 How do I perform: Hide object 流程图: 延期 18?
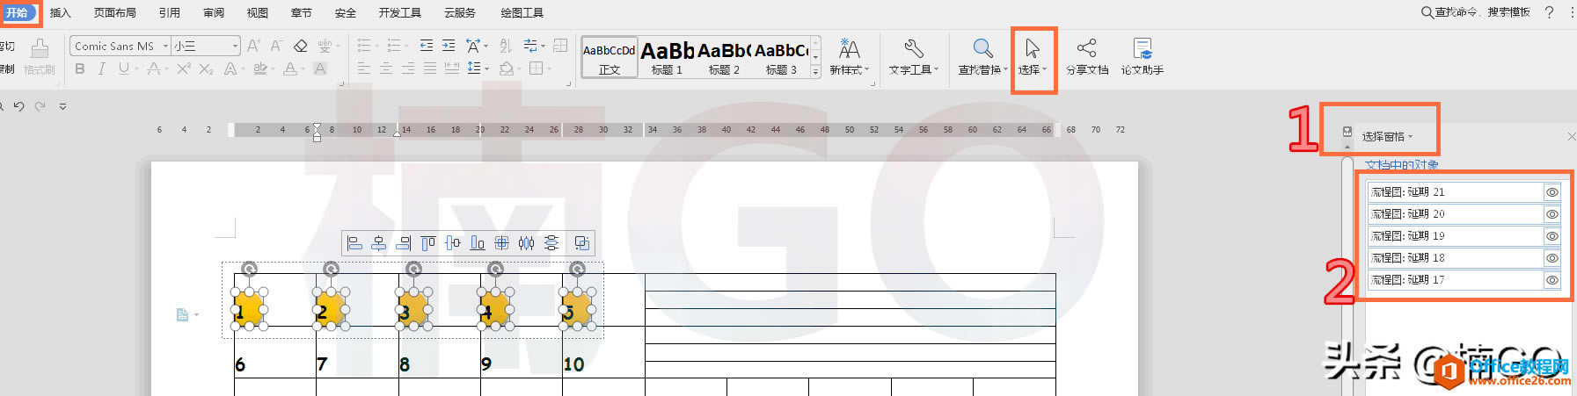click(1552, 257)
